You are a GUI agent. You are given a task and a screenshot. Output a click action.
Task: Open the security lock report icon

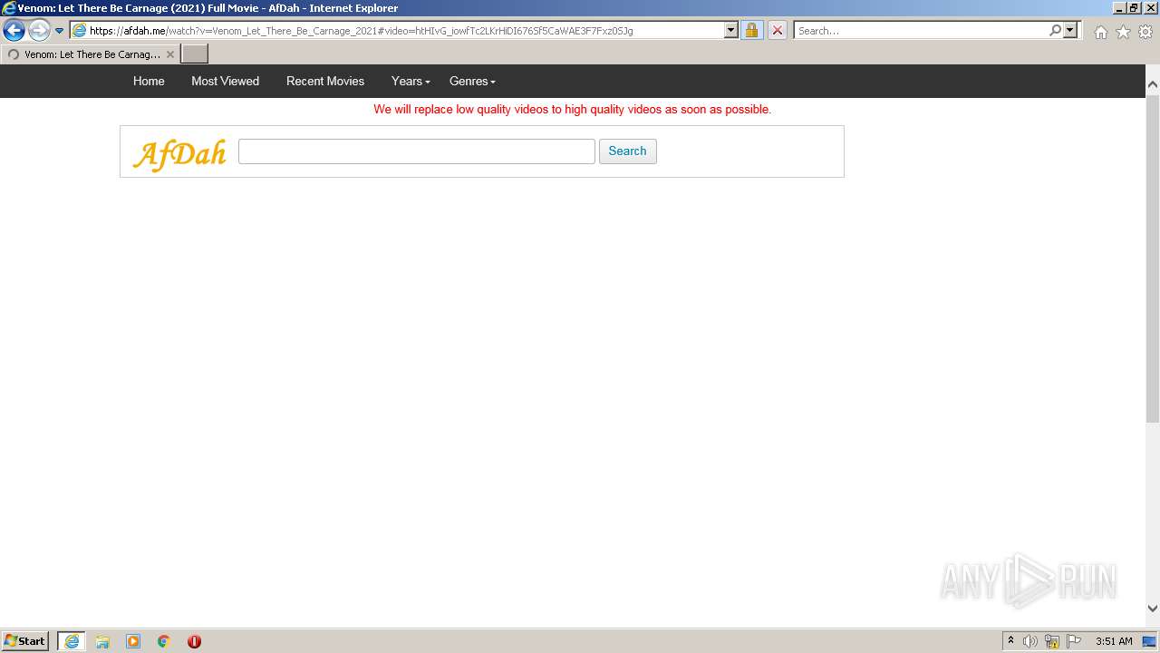tap(751, 31)
